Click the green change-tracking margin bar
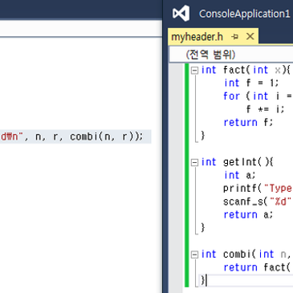Viewport: 293px width, 293px height. pos(186,175)
